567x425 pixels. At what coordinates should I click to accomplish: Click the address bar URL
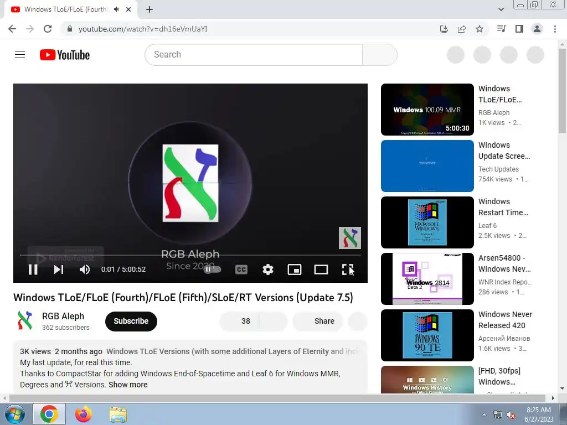tap(143, 29)
